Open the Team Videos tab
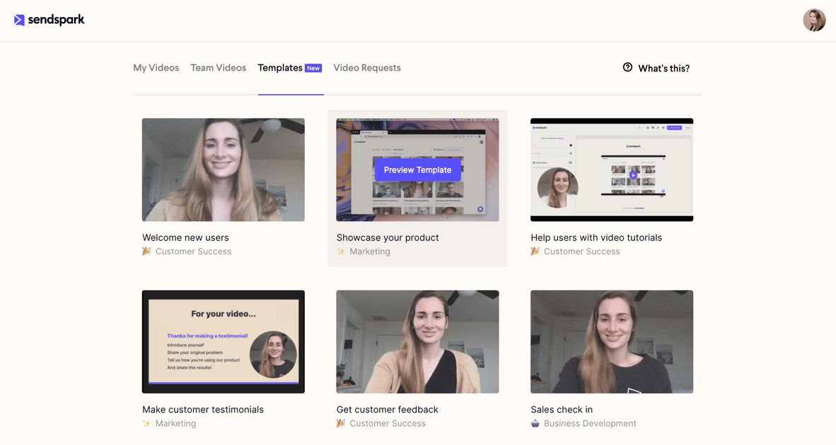Viewport: 836px width, 445px height. [218, 67]
